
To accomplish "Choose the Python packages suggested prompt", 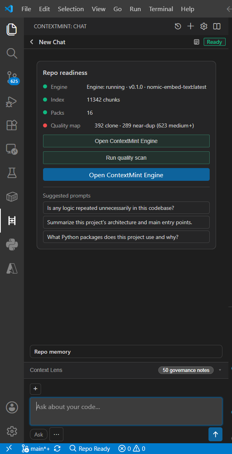I will tap(126, 237).
